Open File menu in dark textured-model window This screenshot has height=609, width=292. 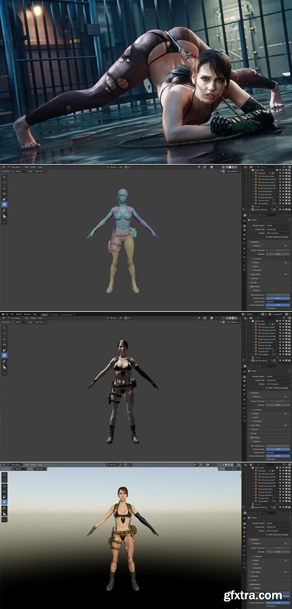6,314
